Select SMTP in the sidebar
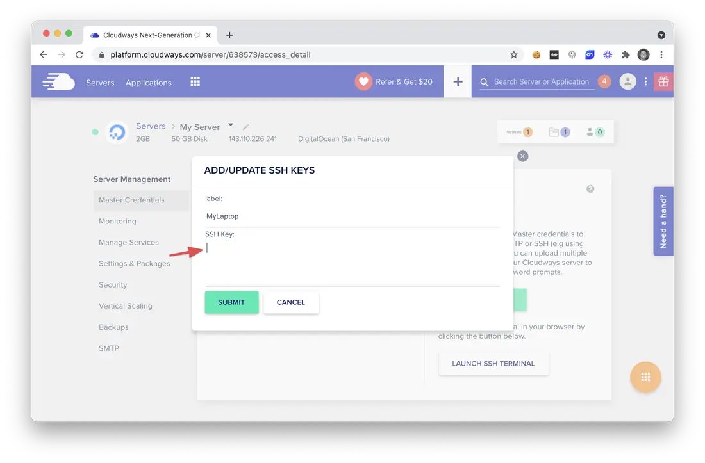This screenshot has width=705, height=463. (x=109, y=348)
